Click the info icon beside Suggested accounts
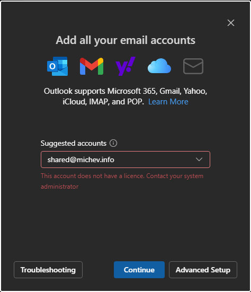 click(113, 143)
